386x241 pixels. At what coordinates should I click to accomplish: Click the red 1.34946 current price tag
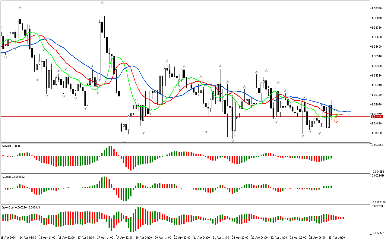[376, 116]
